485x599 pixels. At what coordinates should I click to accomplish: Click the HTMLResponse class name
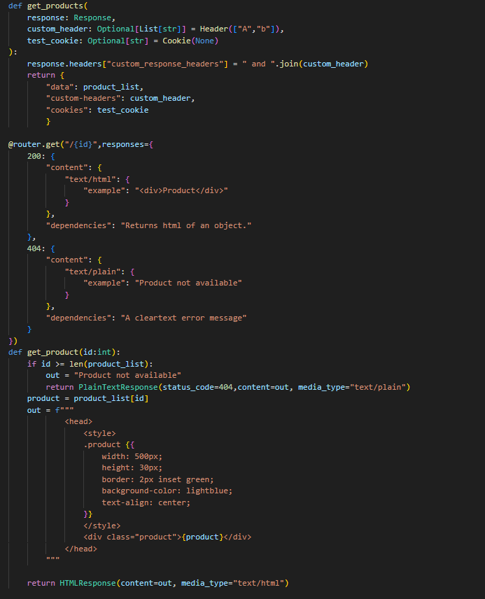click(87, 584)
